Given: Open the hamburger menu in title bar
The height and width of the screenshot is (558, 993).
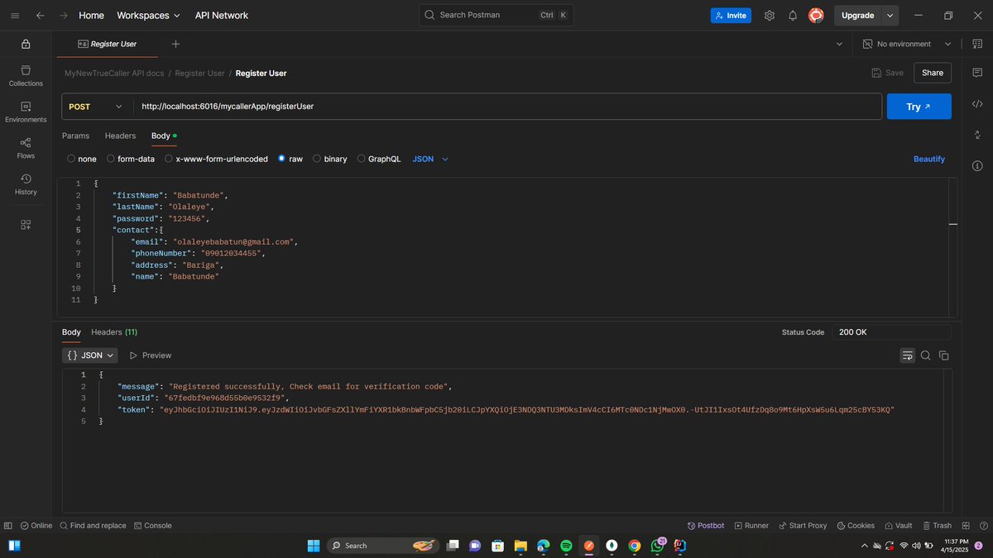Looking at the screenshot, I should click(x=15, y=15).
